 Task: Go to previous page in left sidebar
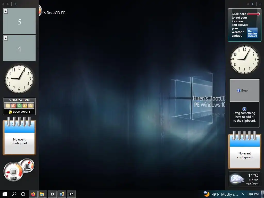pyautogui.click(x=3, y=4)
